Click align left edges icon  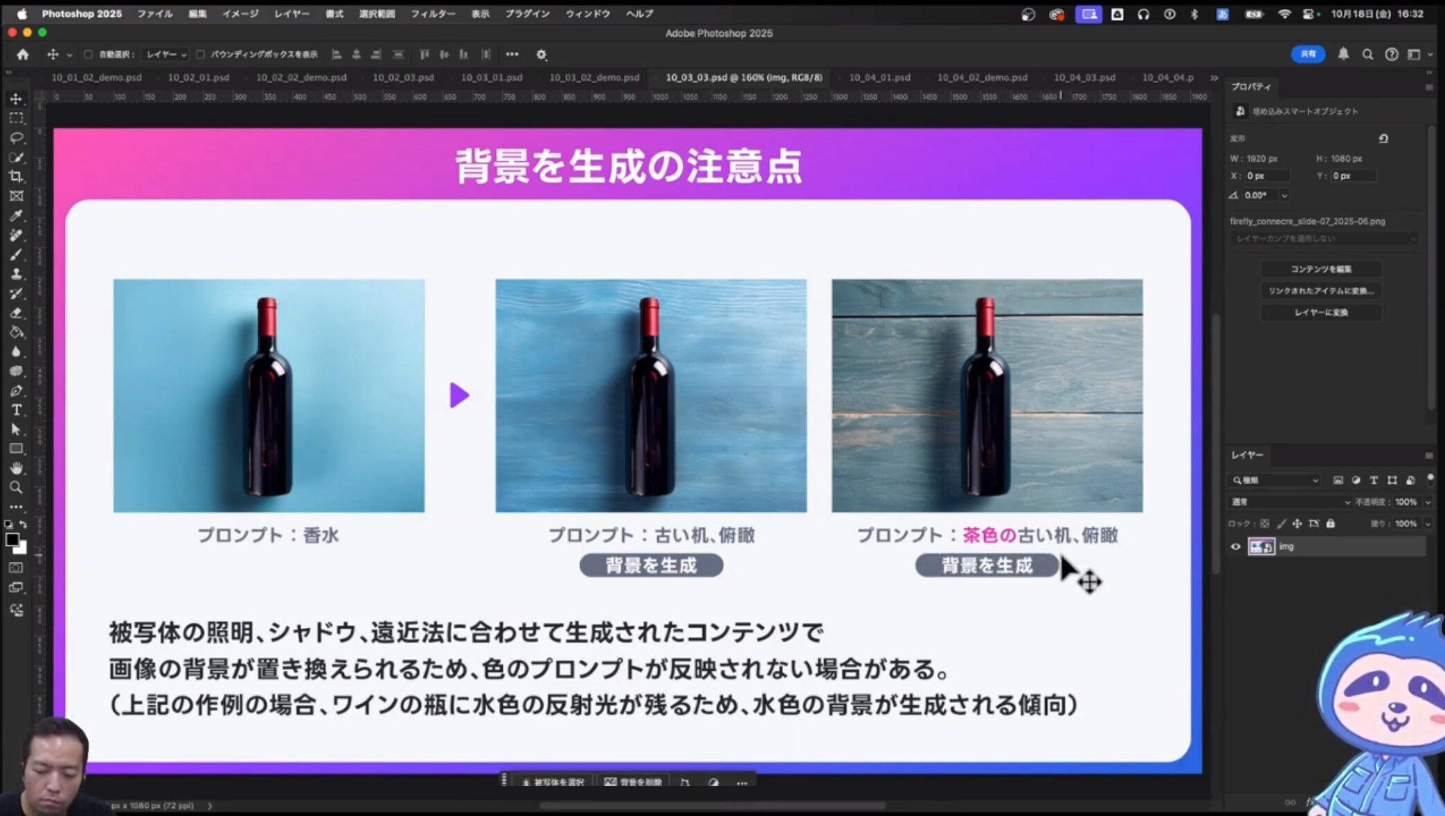click(336, 54)
